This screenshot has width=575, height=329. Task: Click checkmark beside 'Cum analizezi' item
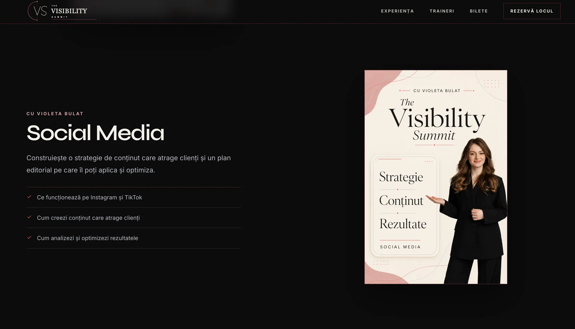click(x=29, y=237)
